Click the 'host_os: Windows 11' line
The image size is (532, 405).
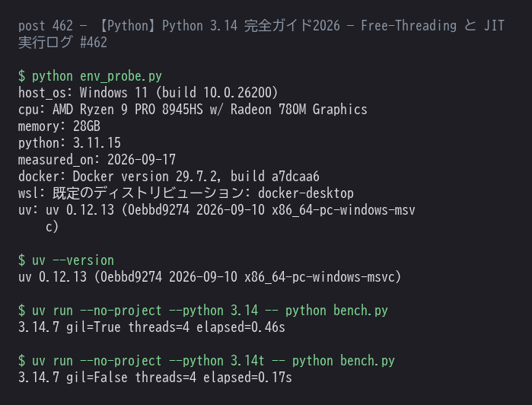(x=148, y=93)
